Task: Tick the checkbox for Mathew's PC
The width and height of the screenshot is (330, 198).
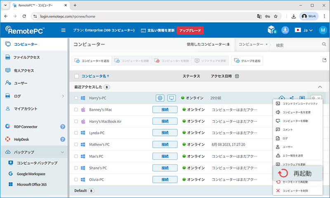Action: [76, 144]
